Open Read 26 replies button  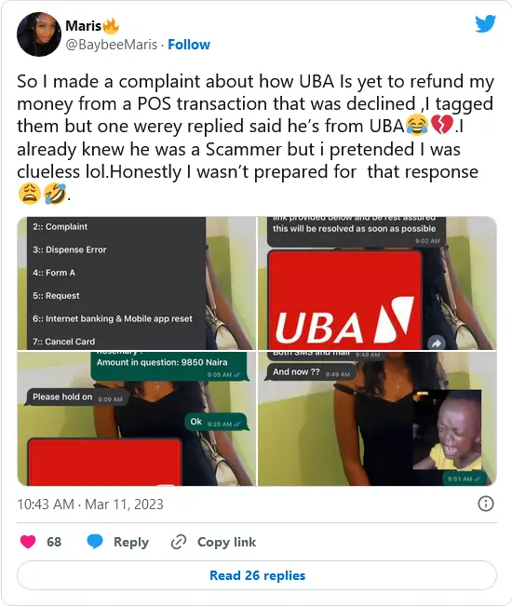point(257,575)
